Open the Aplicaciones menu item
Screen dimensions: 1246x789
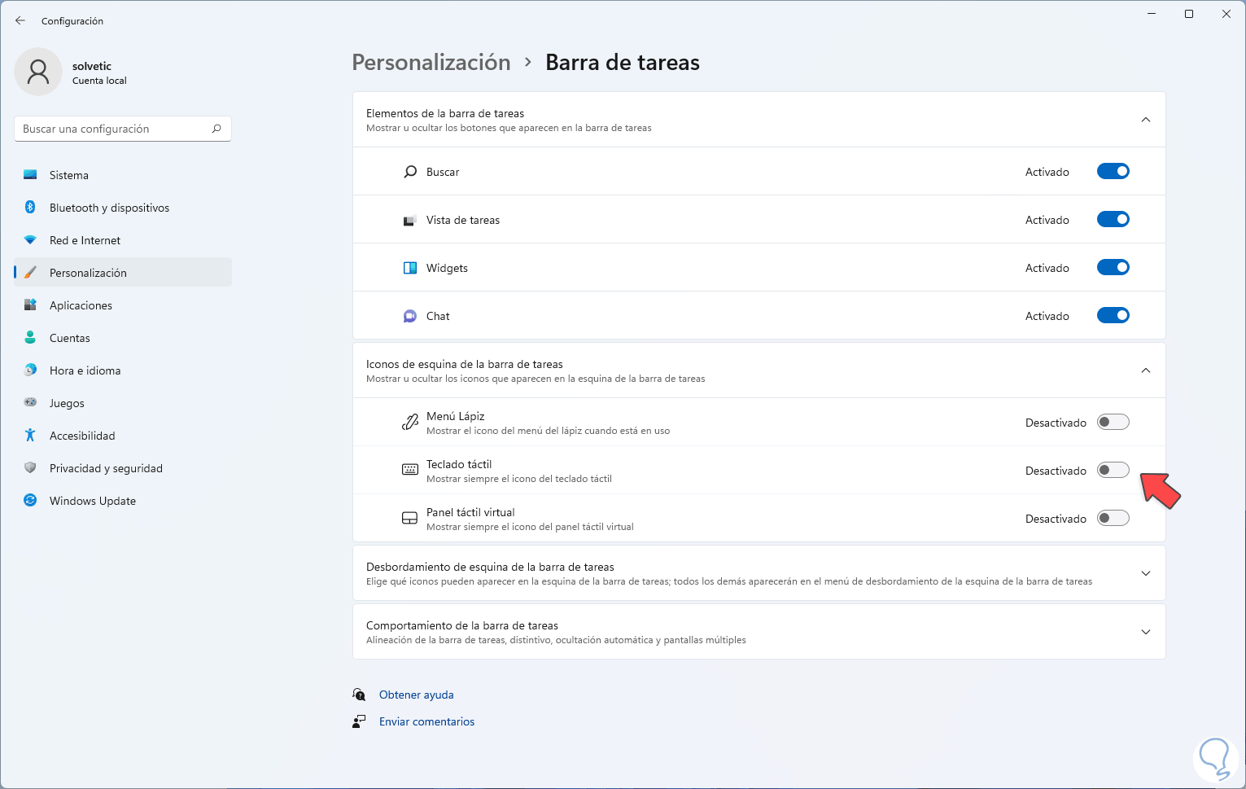click(81, 305)
